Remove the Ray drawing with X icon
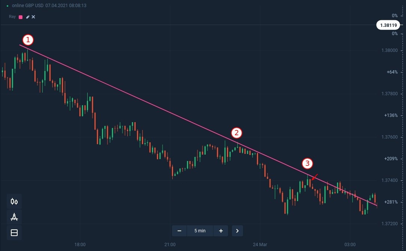 point(33,17)
